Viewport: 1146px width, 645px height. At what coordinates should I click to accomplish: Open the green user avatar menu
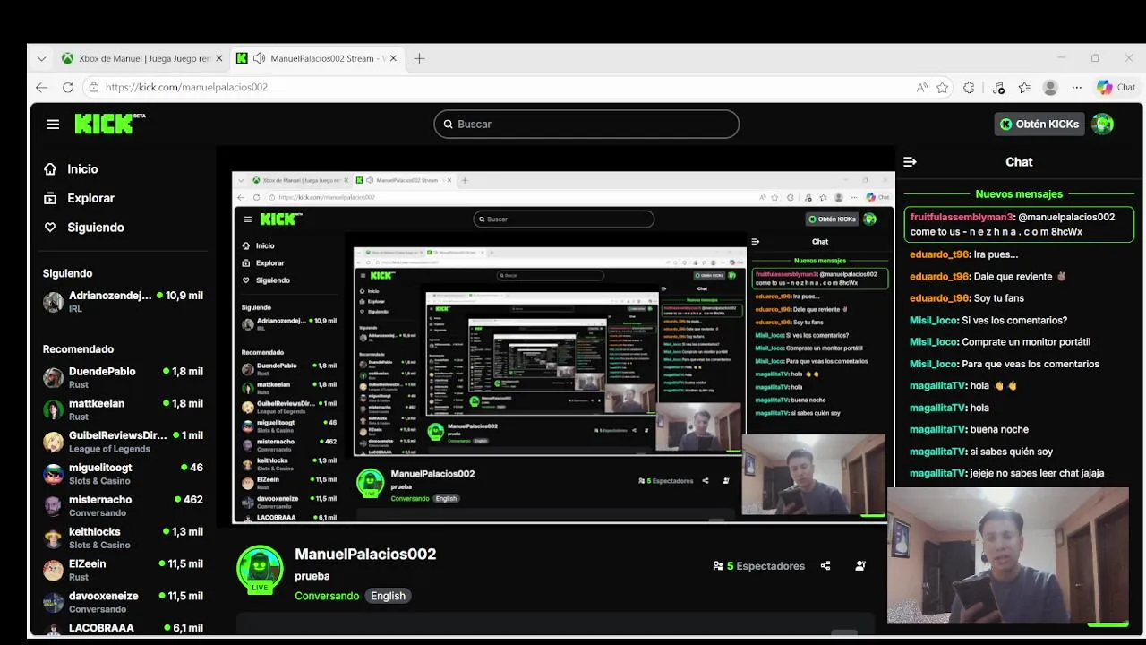tap(1103, 124)
